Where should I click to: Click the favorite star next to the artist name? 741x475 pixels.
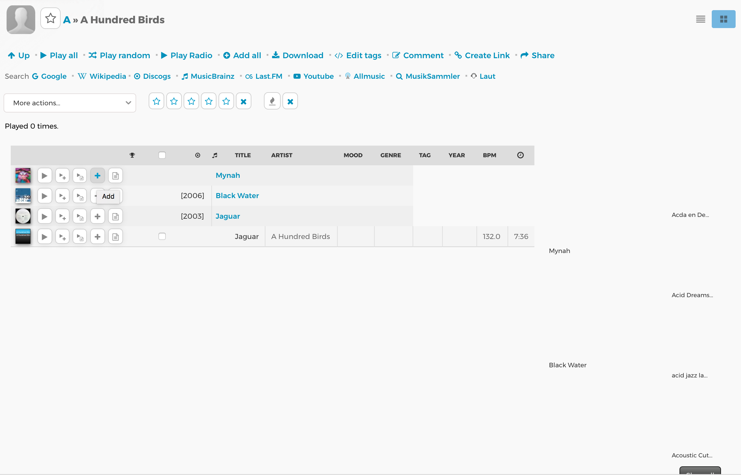tap(50, 18)
